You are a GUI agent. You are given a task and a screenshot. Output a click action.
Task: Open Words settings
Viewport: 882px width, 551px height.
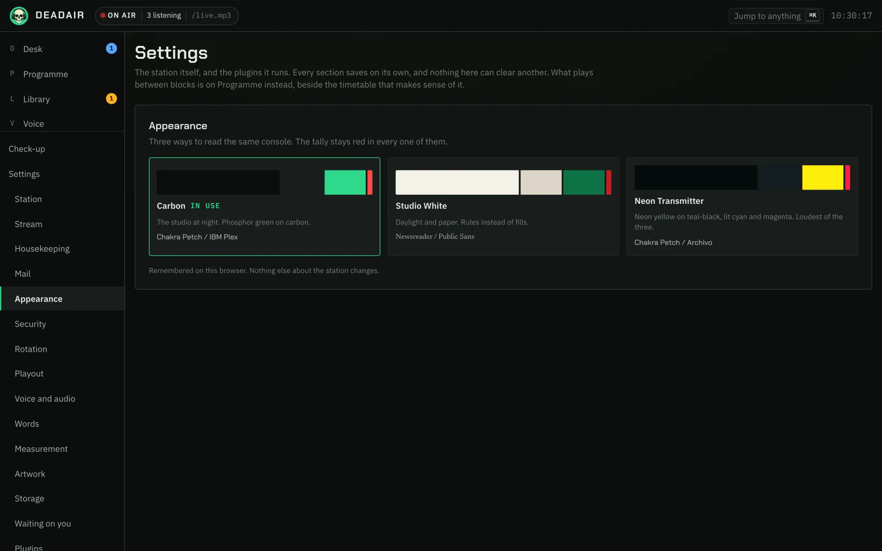click(62, 424)
